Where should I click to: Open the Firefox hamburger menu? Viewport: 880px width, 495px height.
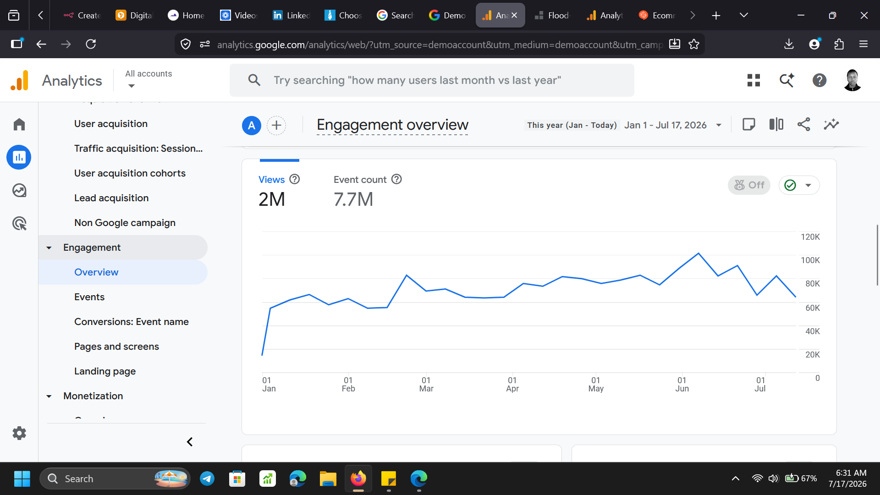(x=863, y=44)
